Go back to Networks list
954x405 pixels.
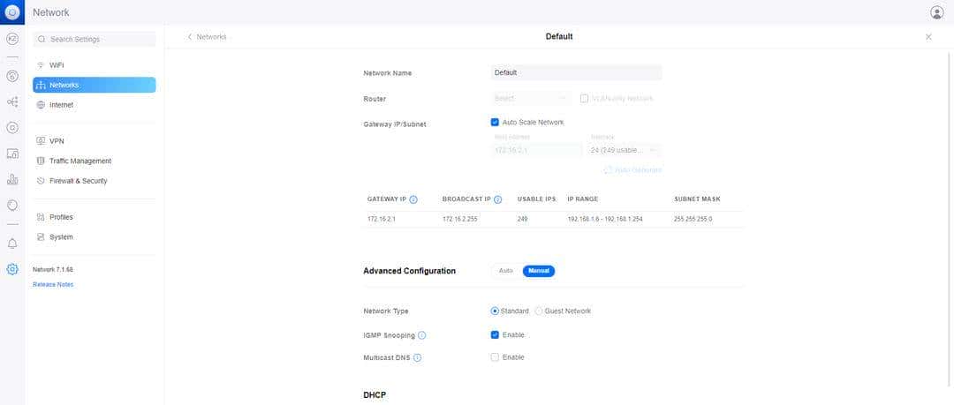point(207,37)
